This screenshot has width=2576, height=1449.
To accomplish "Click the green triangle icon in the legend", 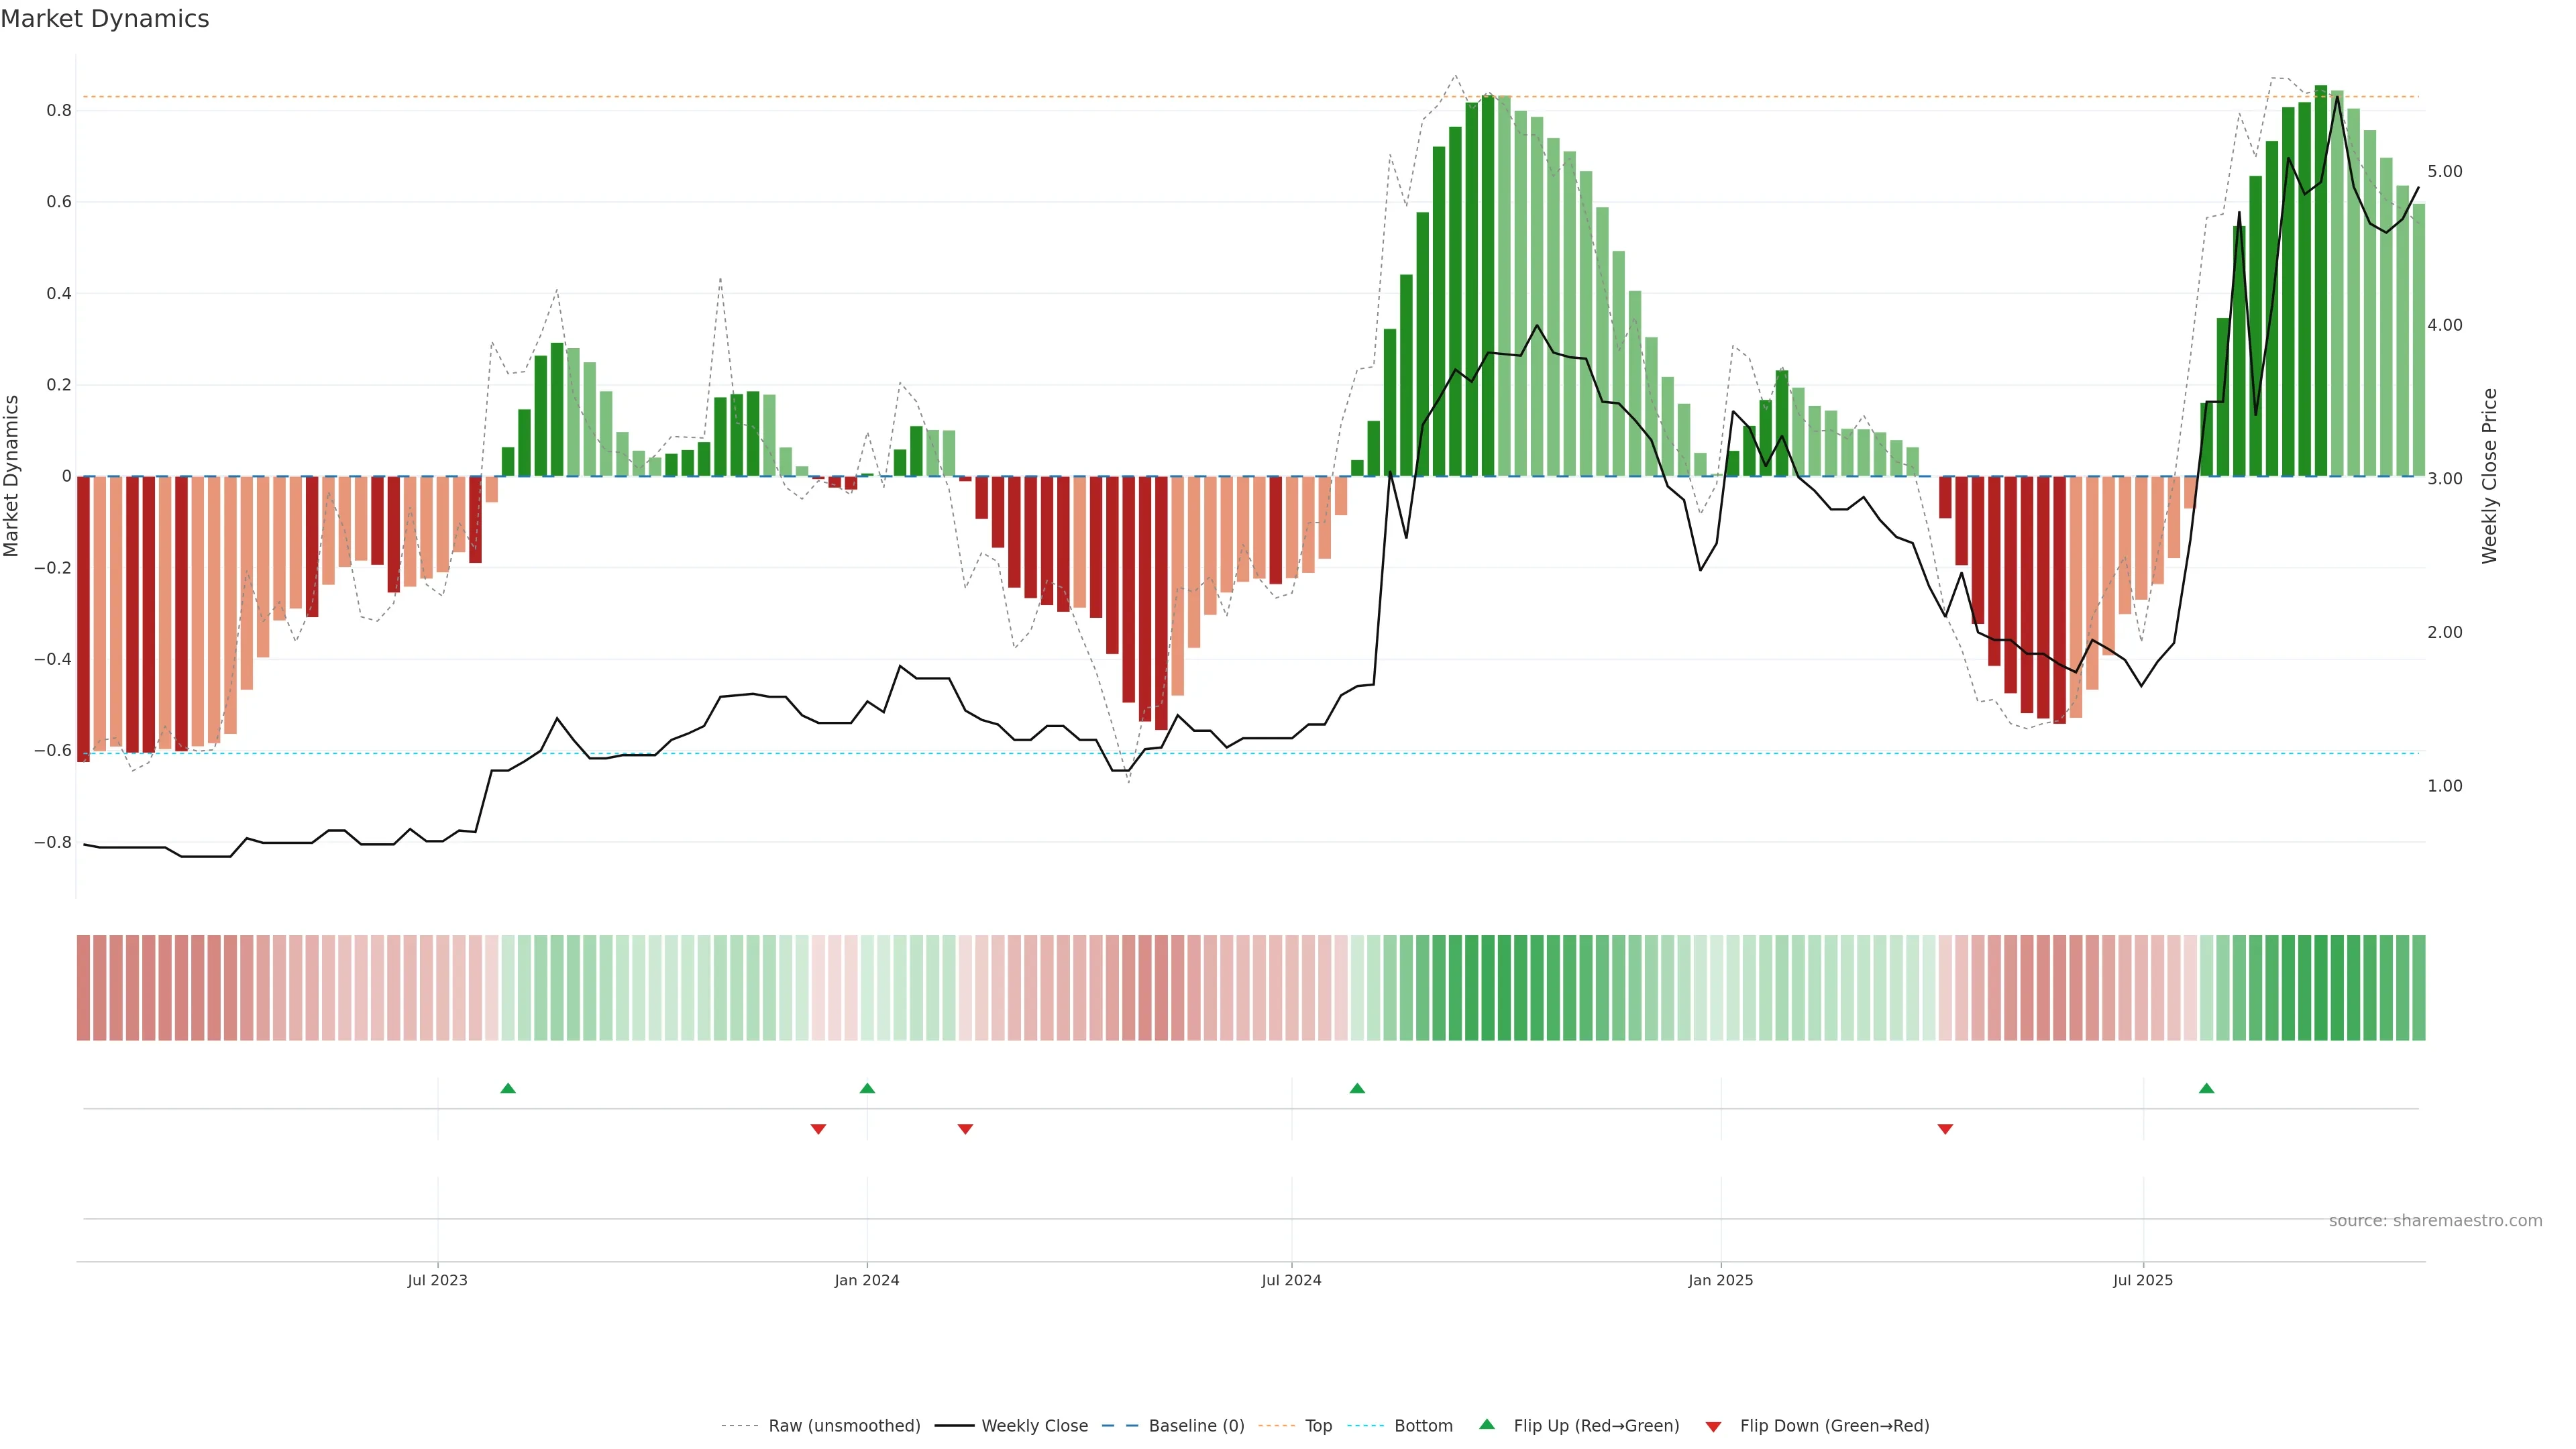I will tap(1487, 1424).
